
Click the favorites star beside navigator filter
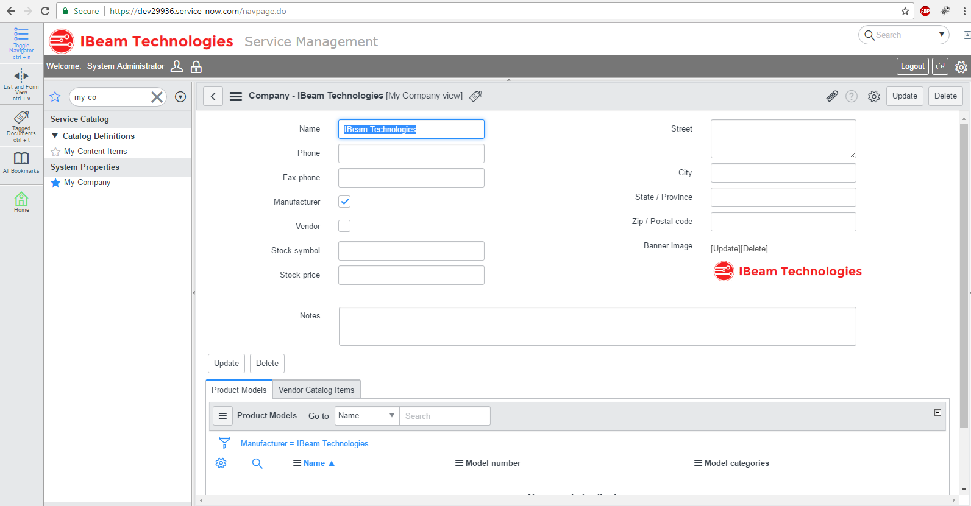pyautogui.click(x=55, y=97)
